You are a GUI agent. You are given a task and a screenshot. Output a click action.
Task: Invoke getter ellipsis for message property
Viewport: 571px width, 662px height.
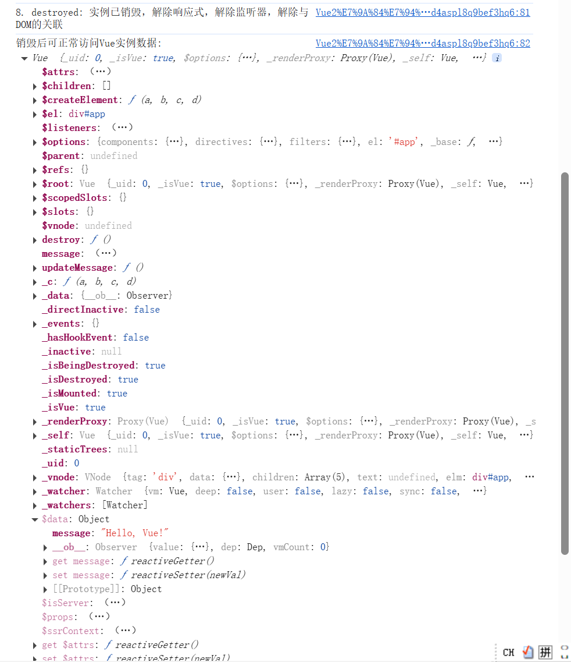pyautogui.click(x=106, y=253)
